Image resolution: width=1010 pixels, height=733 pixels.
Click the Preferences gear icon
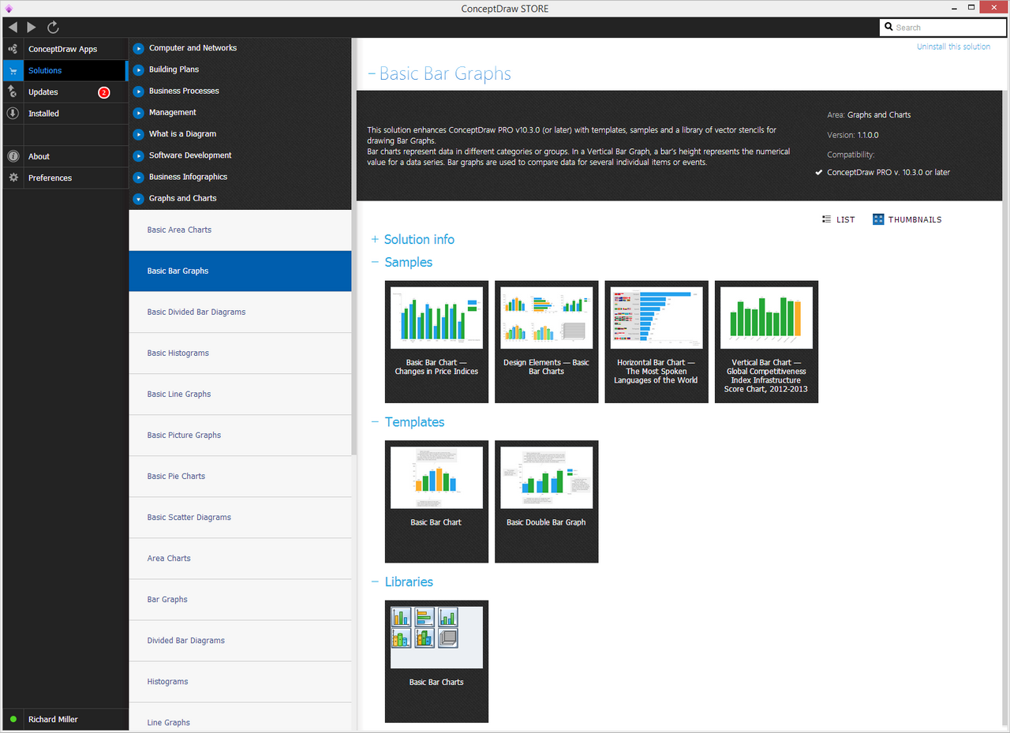[13, 178]
